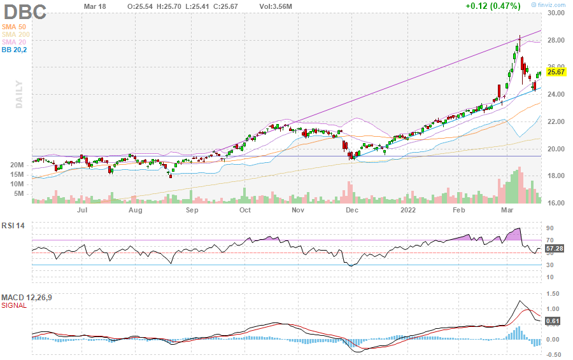Click the 28.00 price axis label
Screen dimensions: 573x360
click(556, 40)
